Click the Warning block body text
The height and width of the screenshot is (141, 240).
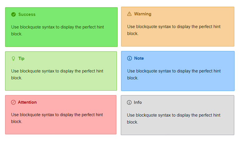[174, 27]
